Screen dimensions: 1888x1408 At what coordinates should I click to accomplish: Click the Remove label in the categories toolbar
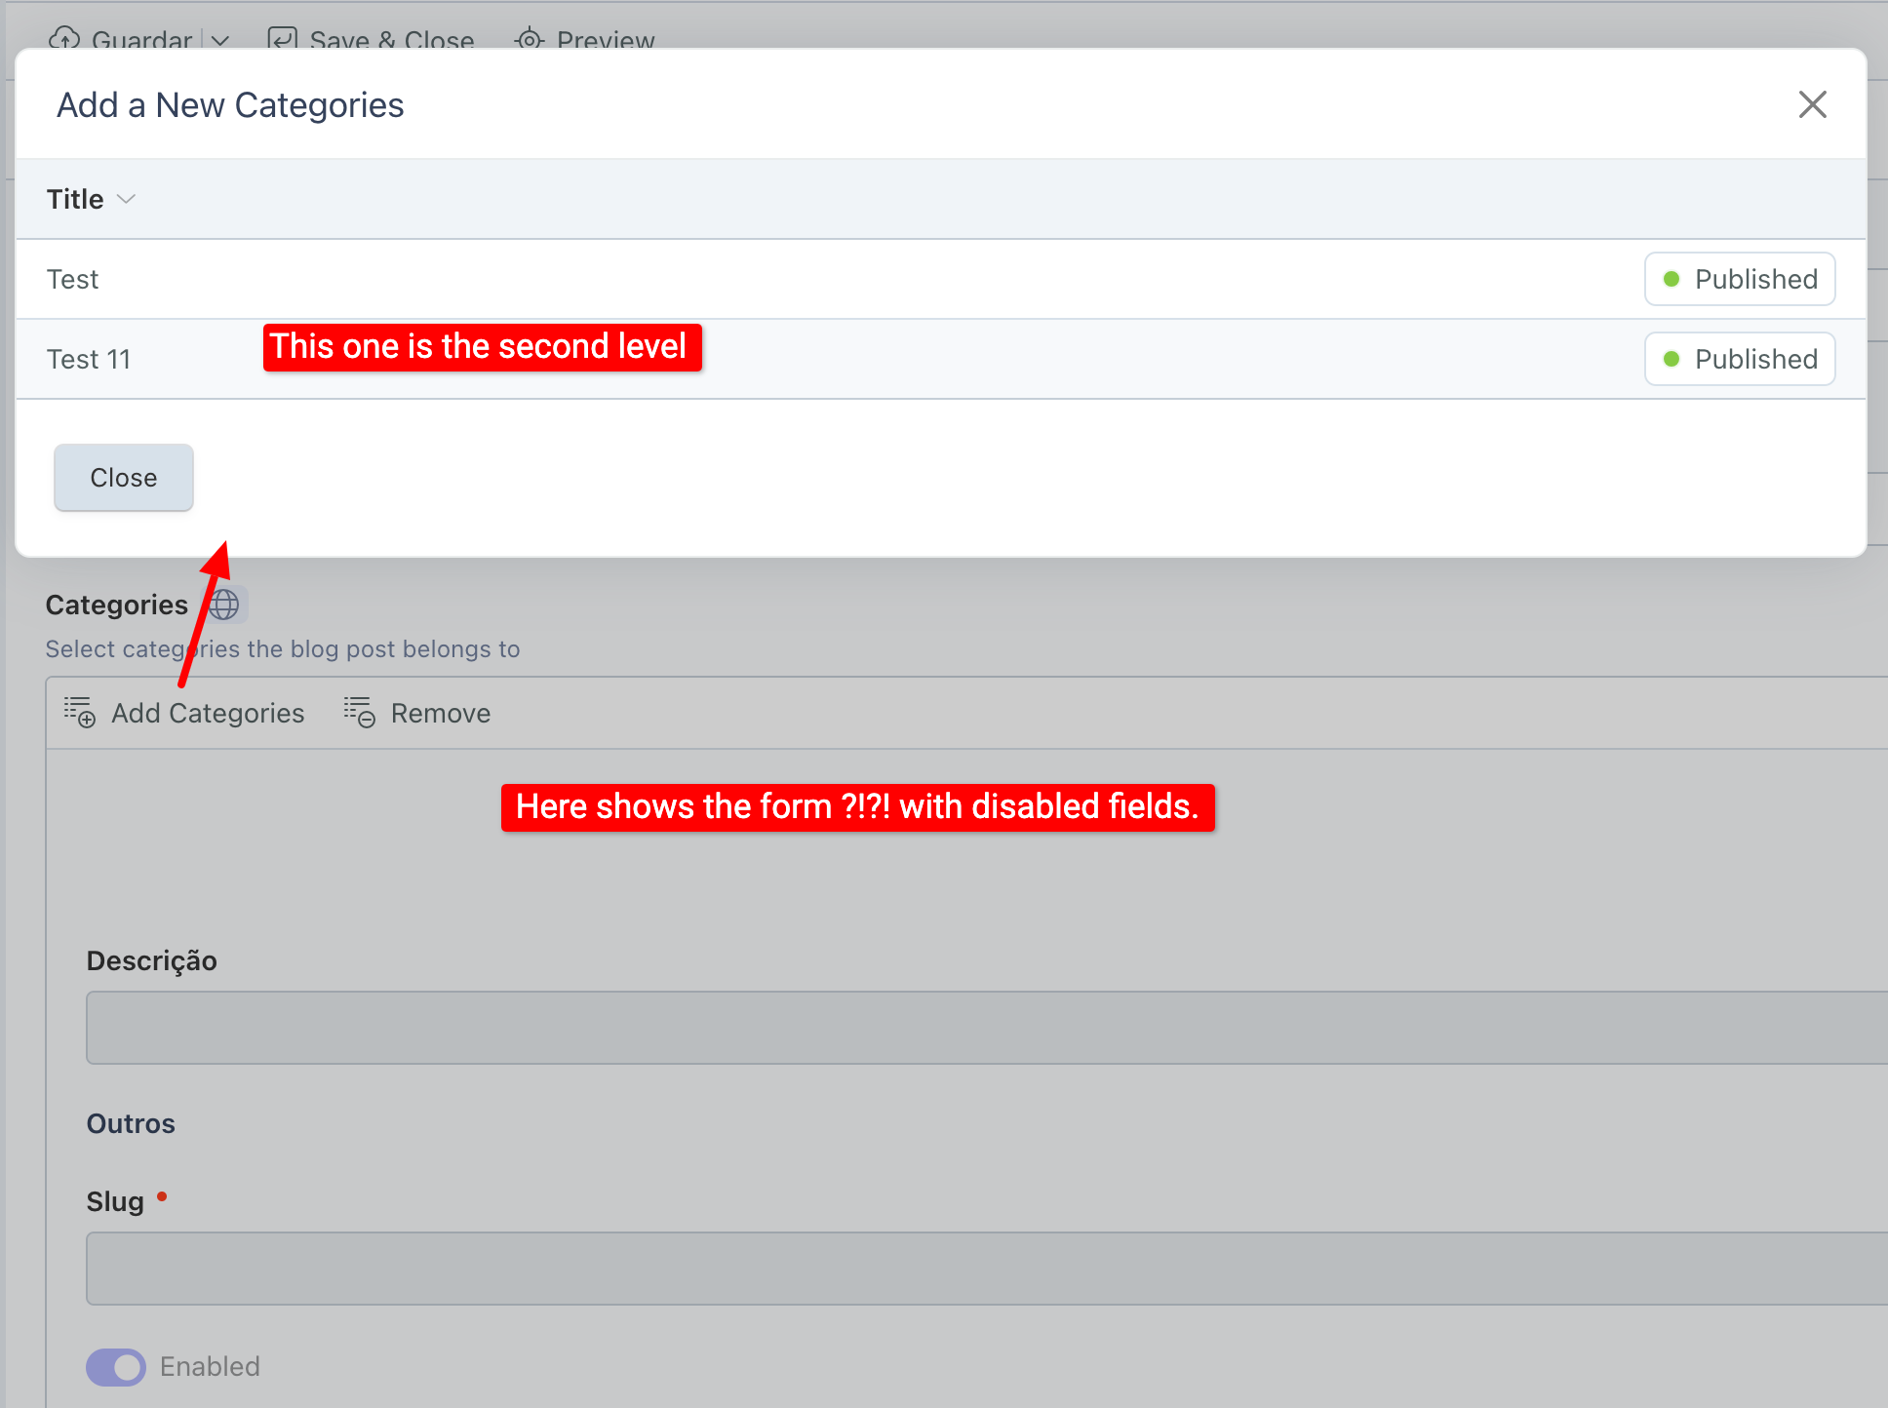(441, 714)
